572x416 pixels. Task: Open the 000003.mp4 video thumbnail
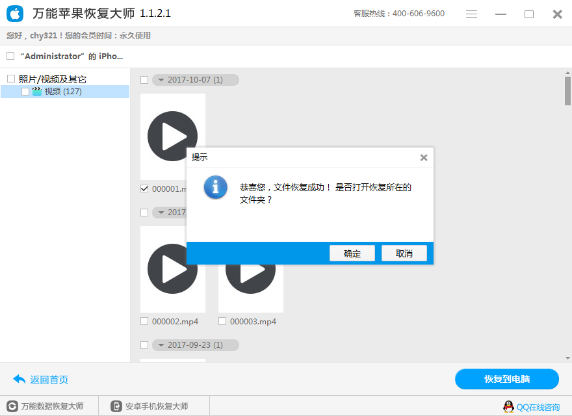point(251,289)
